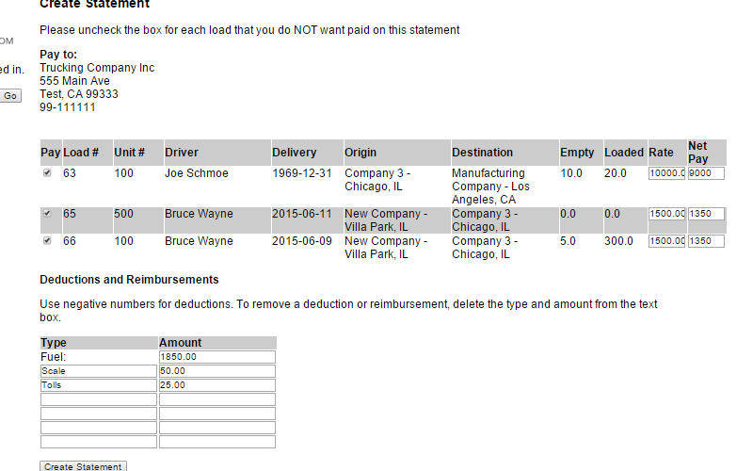Uncheck the Pay checkbox for load 66
The image size is (753, 471).
pyautogui.click(x=47, y=241)
